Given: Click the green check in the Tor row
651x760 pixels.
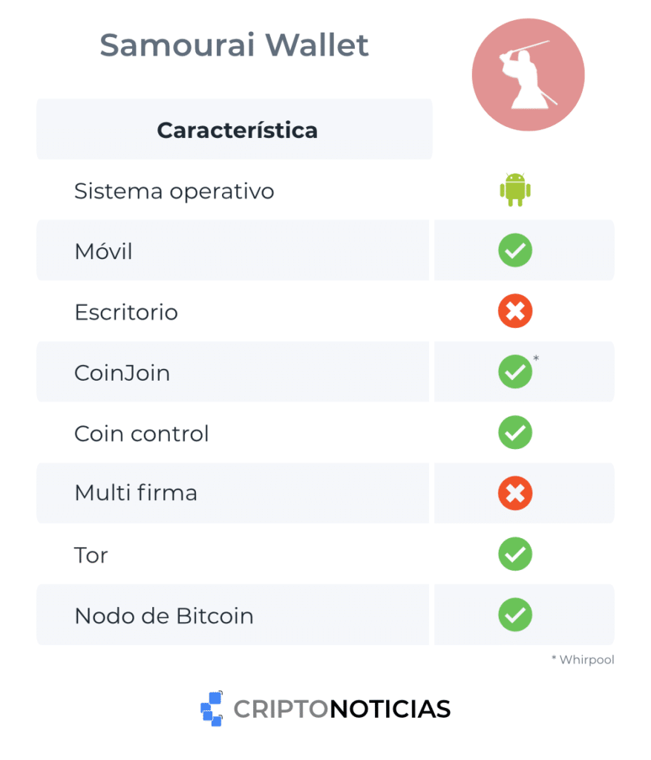Looking at the screenshot, I should [x=515, y=554].
